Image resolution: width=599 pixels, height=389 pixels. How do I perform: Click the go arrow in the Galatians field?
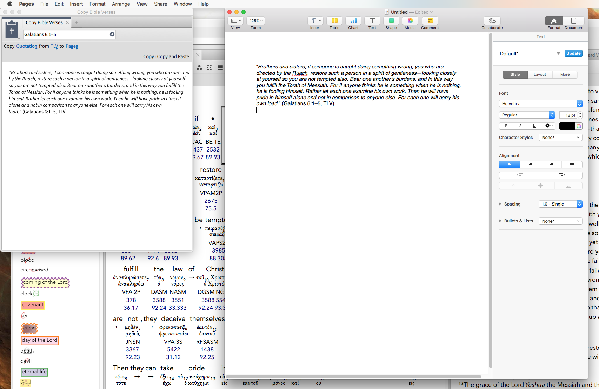[112, 34]
